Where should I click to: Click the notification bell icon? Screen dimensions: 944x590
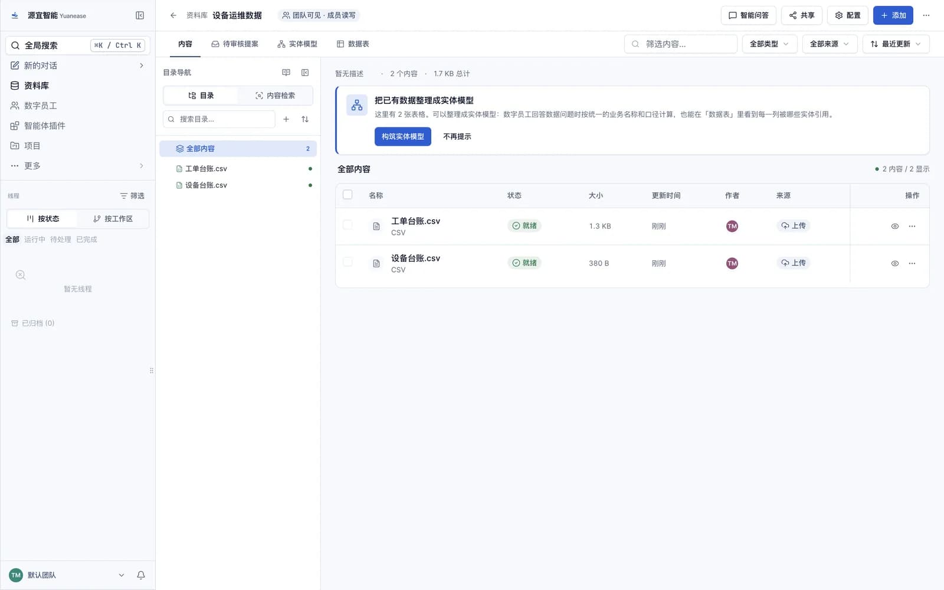[x=141, y=575]
